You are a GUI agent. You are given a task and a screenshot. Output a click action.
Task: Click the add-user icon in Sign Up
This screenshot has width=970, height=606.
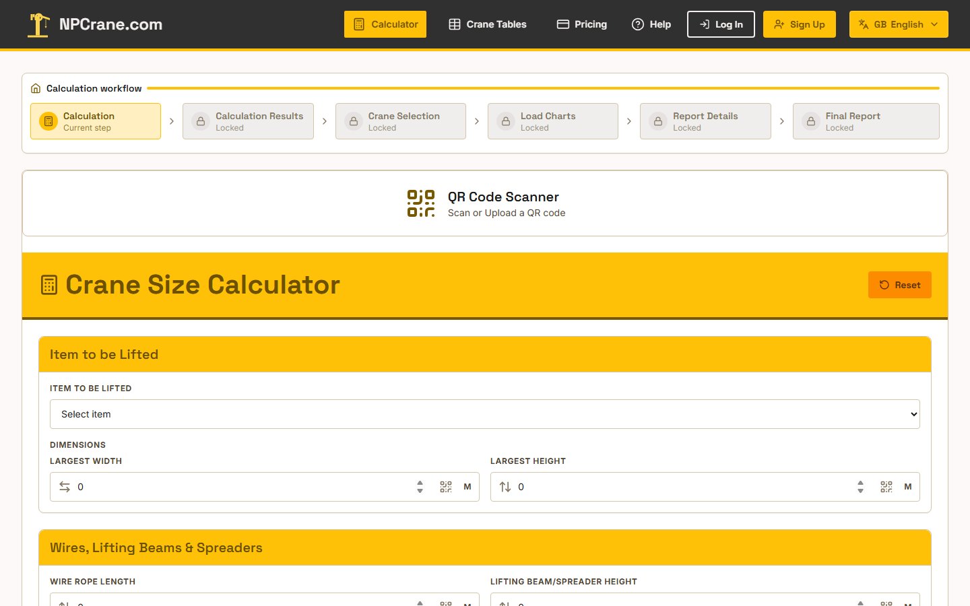[779, 24]
